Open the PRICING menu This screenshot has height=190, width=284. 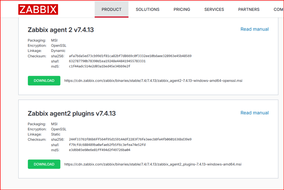182,9
